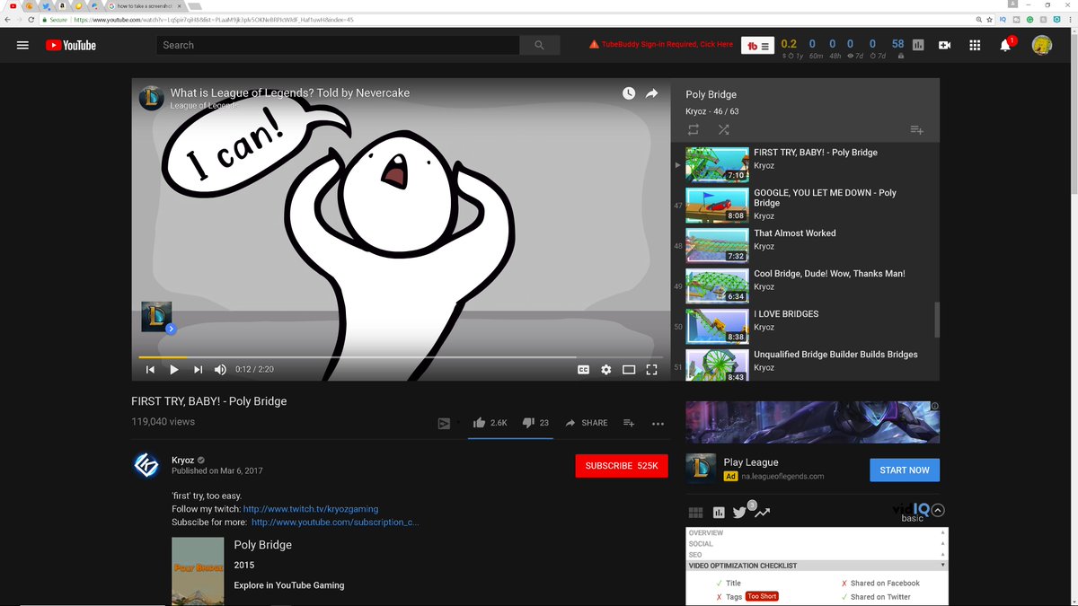Click the Kryoz channel avatar
Screen dimensions: 1078x606
click(x=146, y=465)
